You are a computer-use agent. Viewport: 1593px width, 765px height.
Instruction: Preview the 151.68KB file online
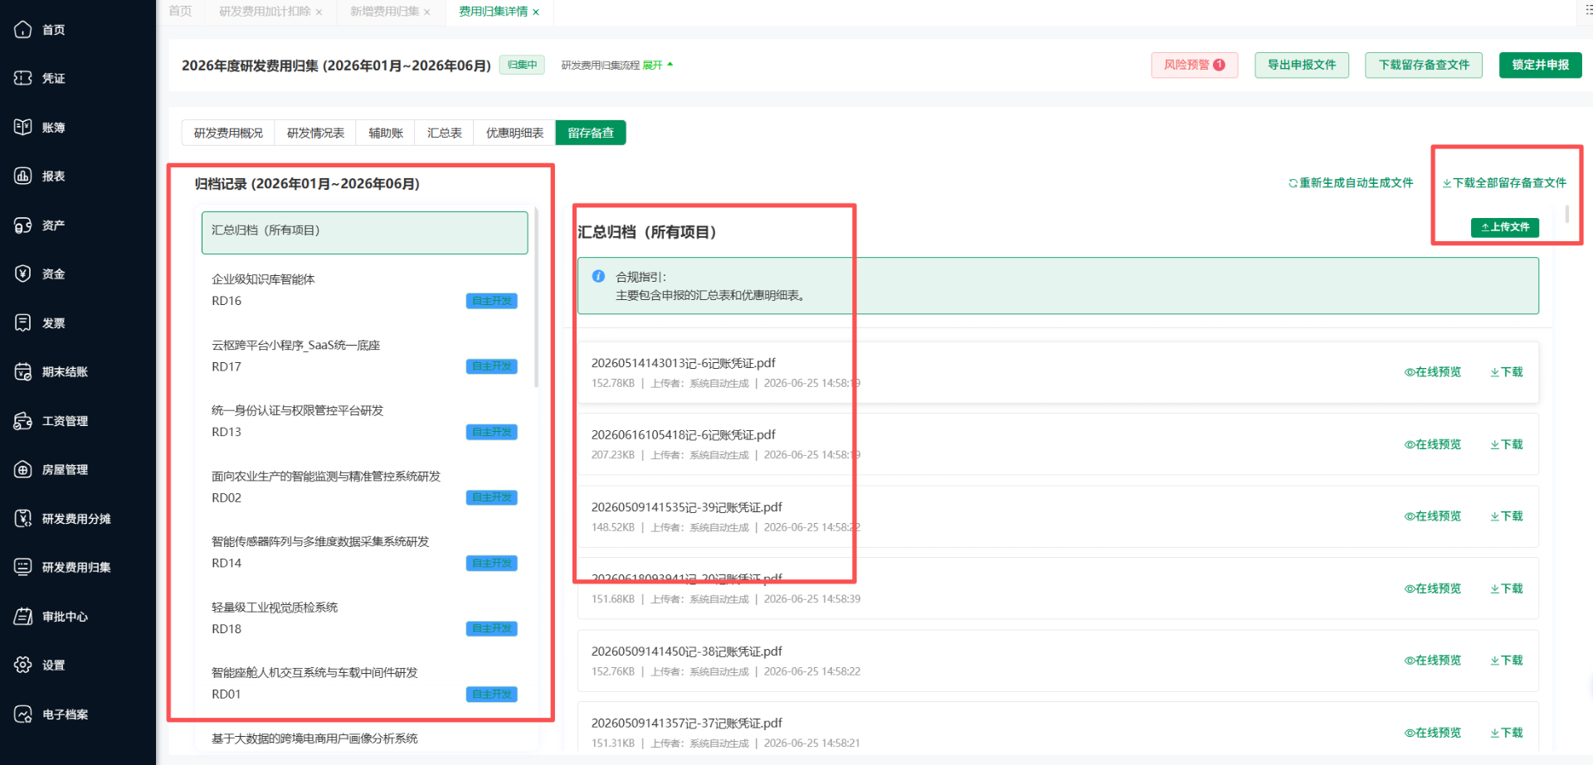1432,588
